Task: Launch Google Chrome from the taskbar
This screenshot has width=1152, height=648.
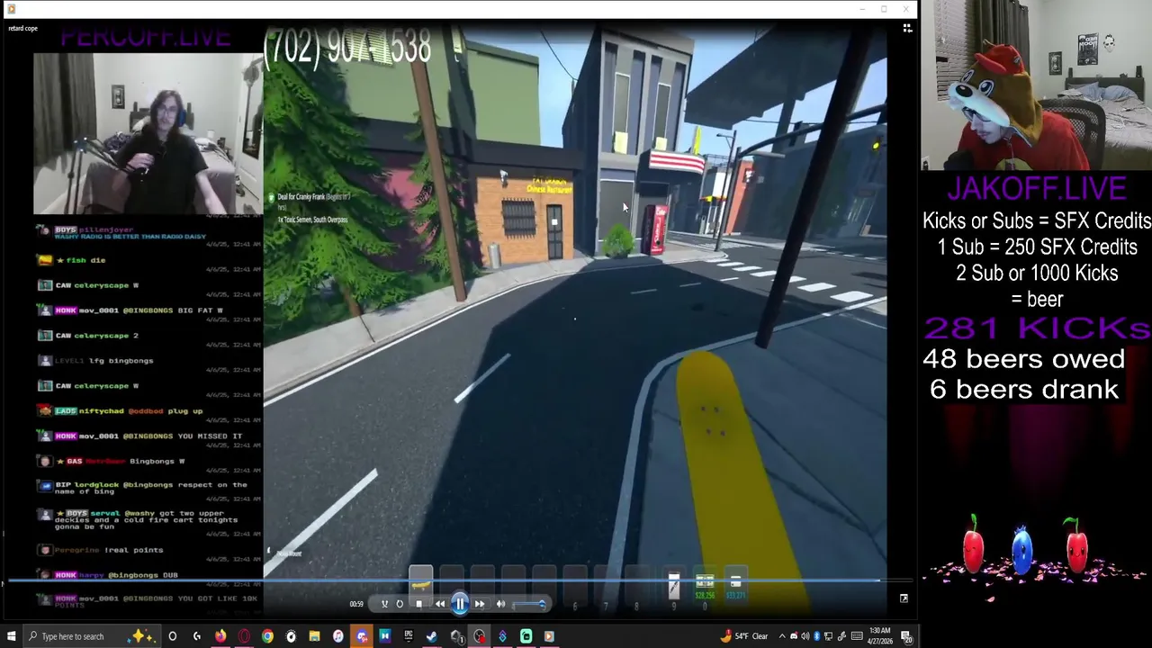Action: coord(267,636)
